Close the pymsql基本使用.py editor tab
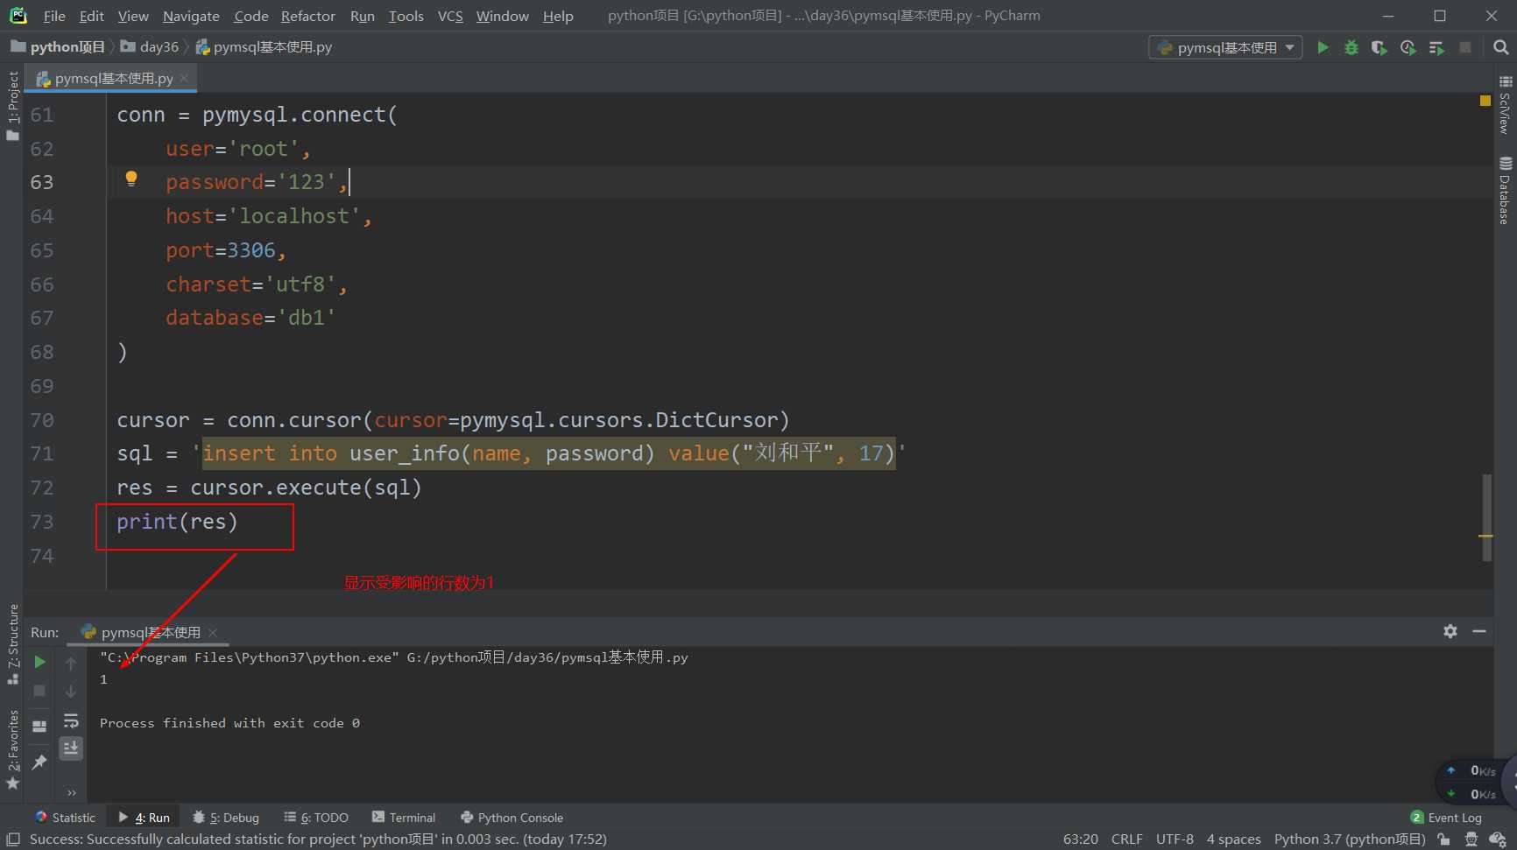Viewport: 1517px width, 850px height. [x=184, y=78]
